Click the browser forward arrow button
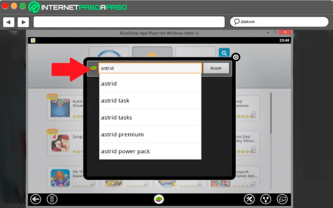The width and height of the screenshot is (333, 208). coord(23,22)
